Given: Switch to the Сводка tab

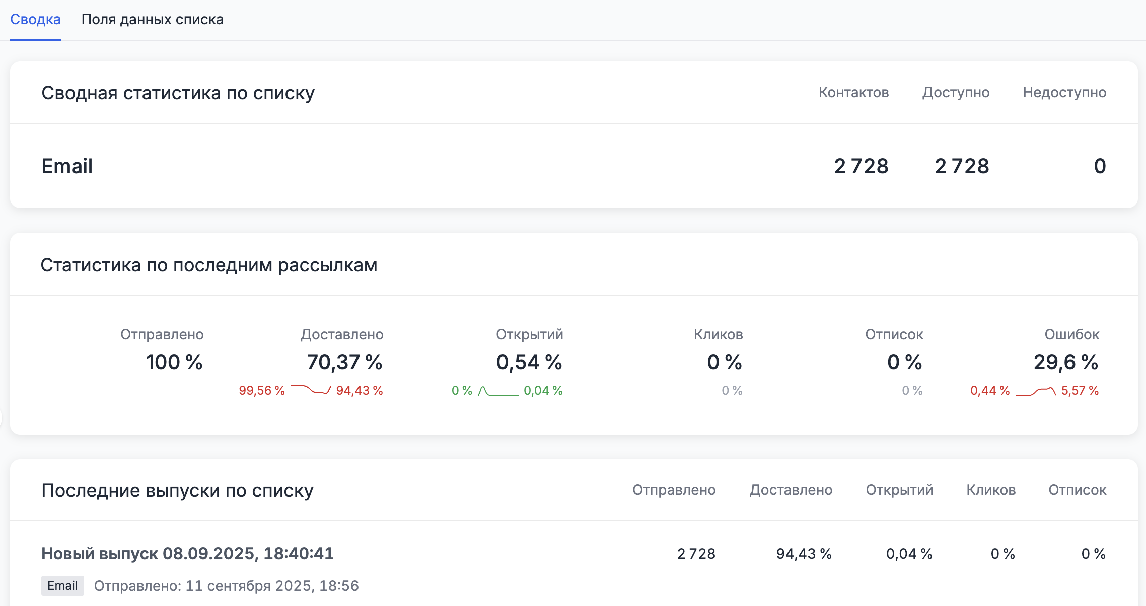Looking at the screenshot, I should (x=35, y=20).
